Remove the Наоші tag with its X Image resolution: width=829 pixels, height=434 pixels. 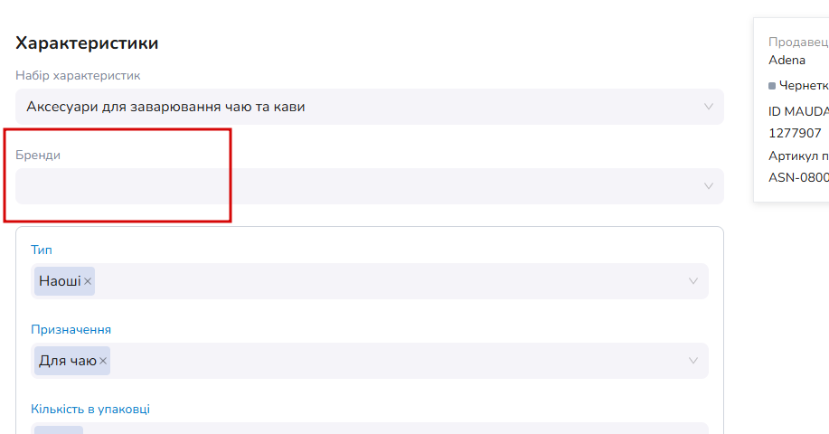tap(88, 281)
